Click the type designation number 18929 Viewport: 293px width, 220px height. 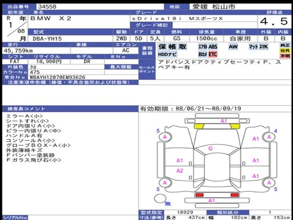point(185,212)
